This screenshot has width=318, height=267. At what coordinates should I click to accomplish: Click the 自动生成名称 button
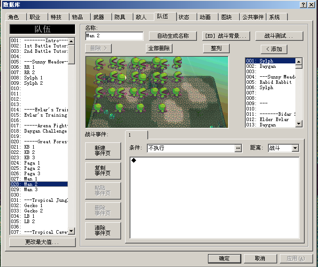click(x=173, y=36)
